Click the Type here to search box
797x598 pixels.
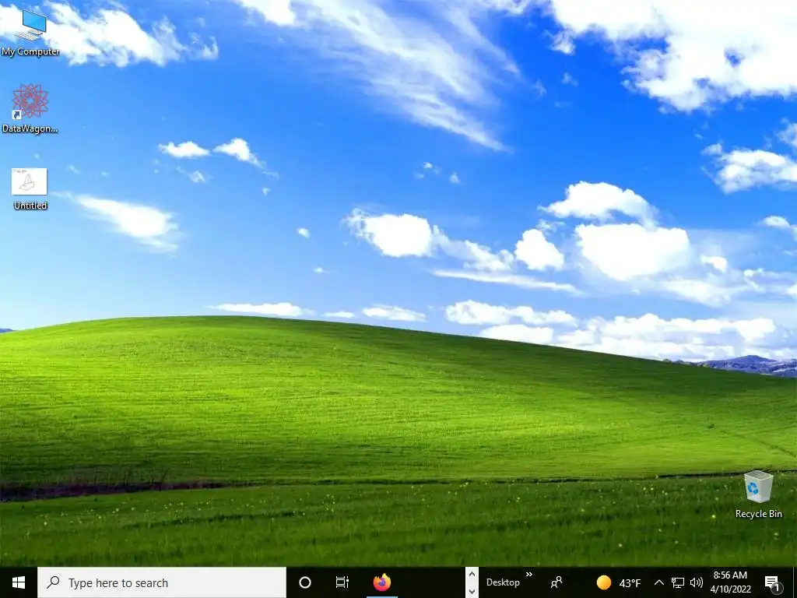[162, 582]
